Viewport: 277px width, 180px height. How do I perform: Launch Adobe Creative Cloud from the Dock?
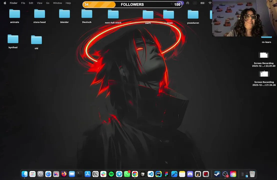233,174
